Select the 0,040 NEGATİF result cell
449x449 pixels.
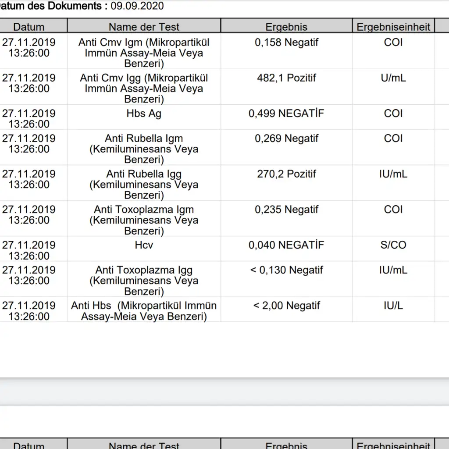(x=286, y=245)
